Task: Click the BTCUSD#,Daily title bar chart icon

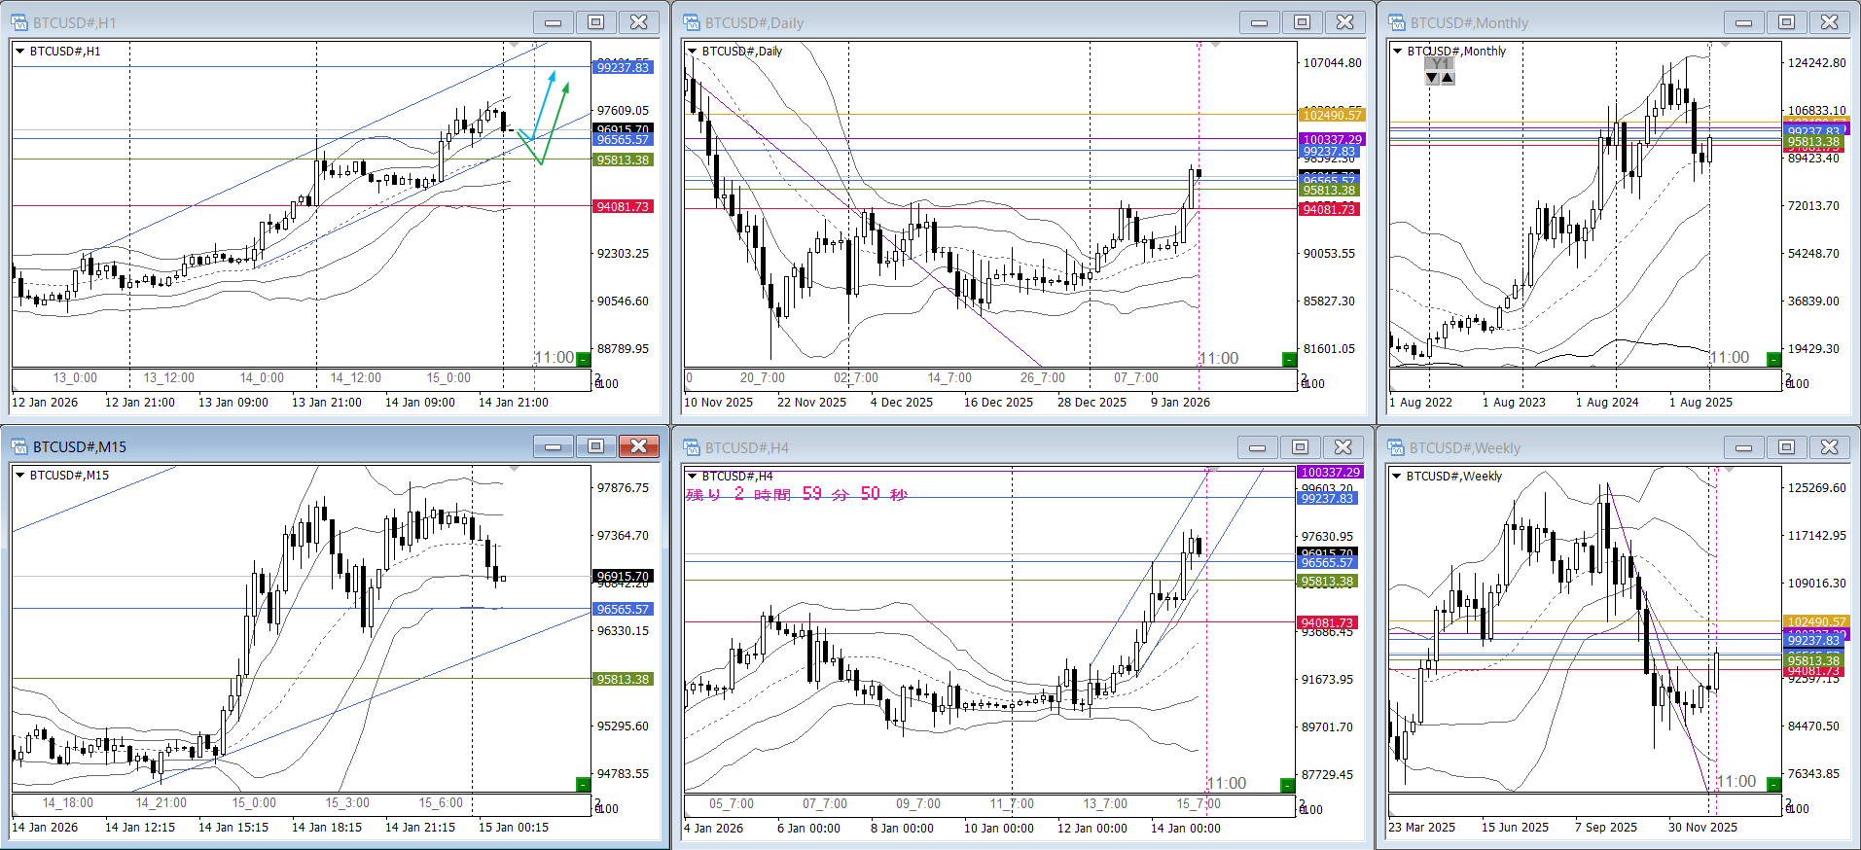Action: tap(692, 22)
